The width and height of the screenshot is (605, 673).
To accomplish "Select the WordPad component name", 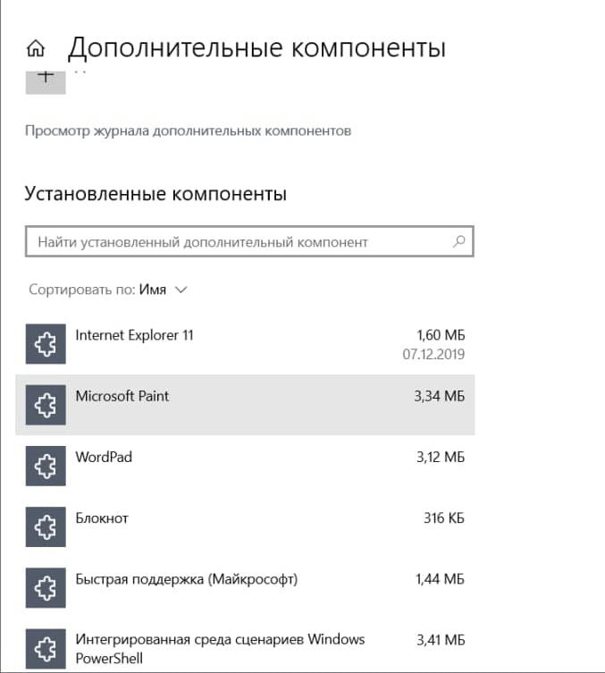I will (x=104, y=457).
